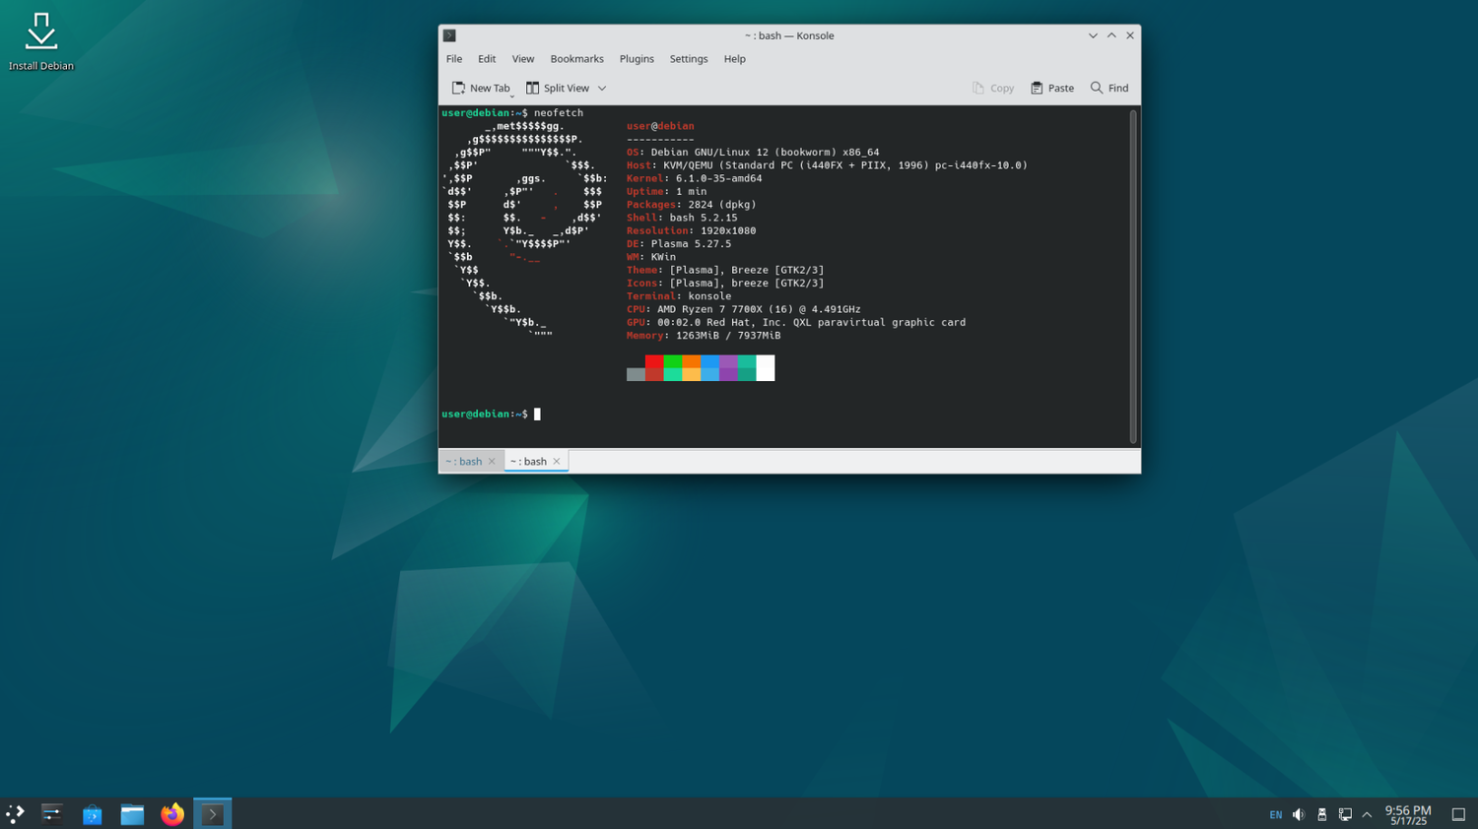Image resolution: width=1478 pixels, height=829 pixels.
Task: Open the Bookmarks menu
Action: tap(577, 59)
